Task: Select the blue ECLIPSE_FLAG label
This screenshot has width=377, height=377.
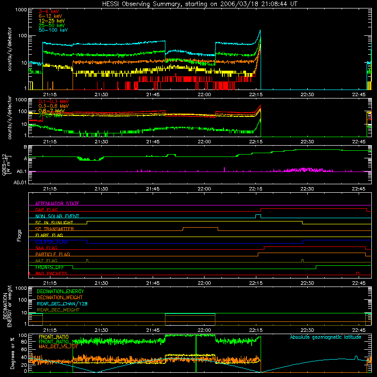Action: (x=51, y=242)
